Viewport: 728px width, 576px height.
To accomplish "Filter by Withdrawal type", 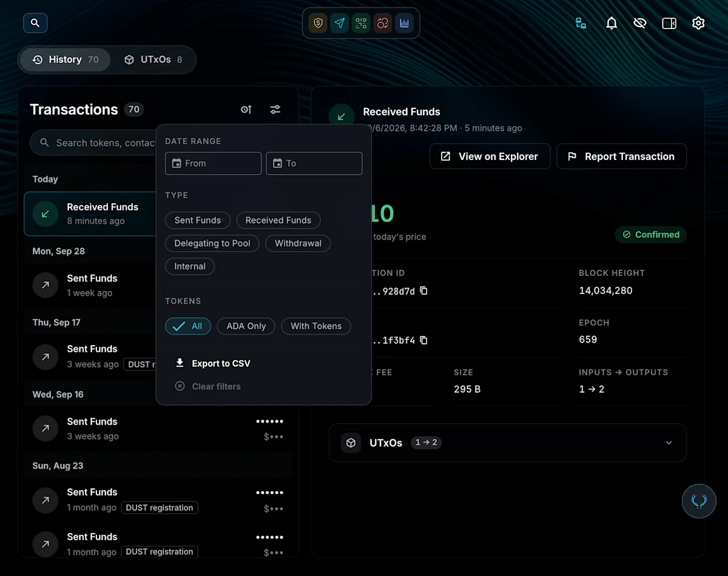I will pyautogui.click(x=298, y=243).
